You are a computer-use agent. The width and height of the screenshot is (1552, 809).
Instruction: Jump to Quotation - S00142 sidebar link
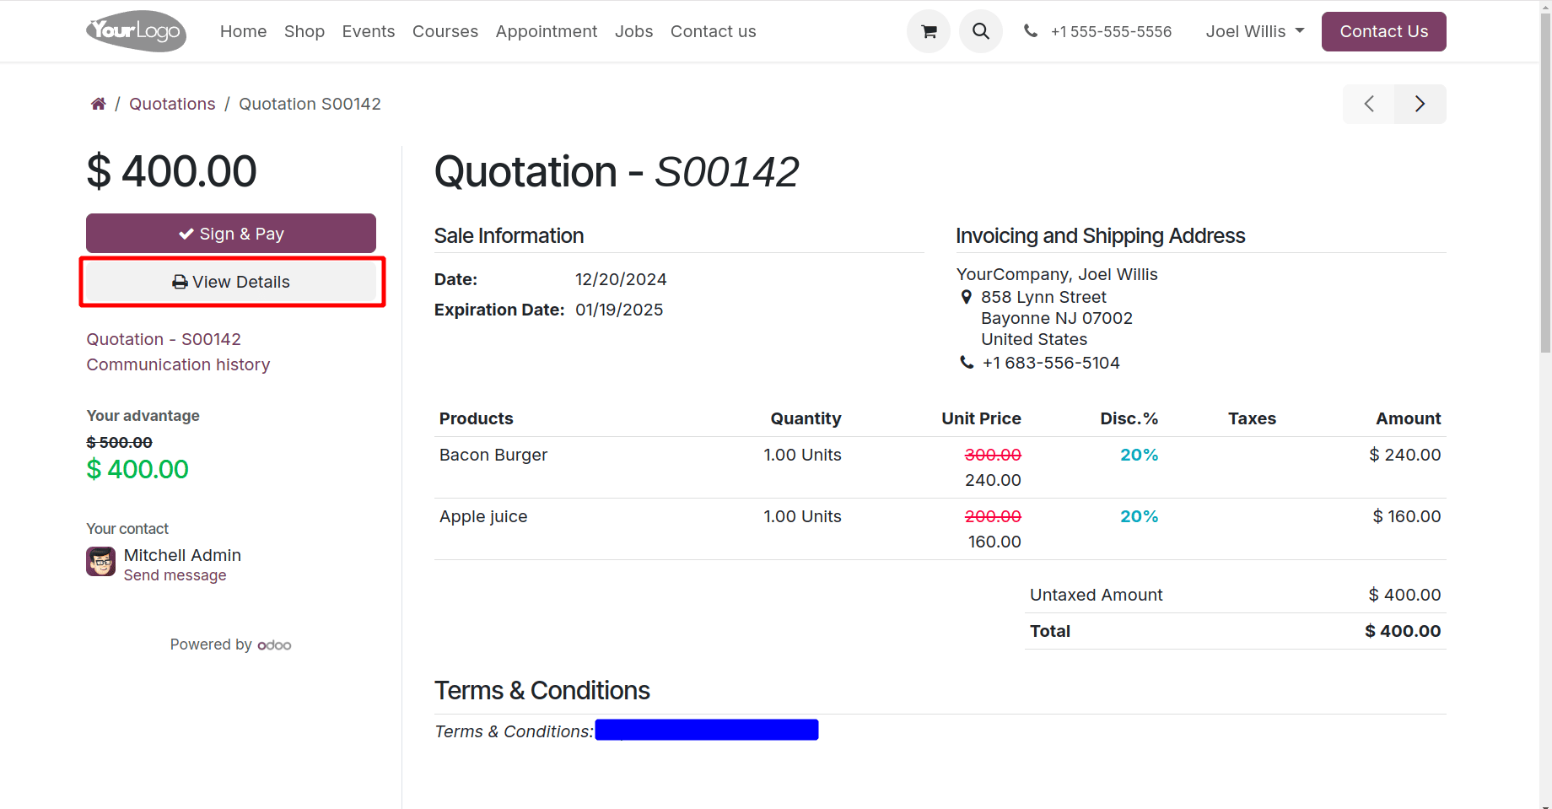pos(164,339)
